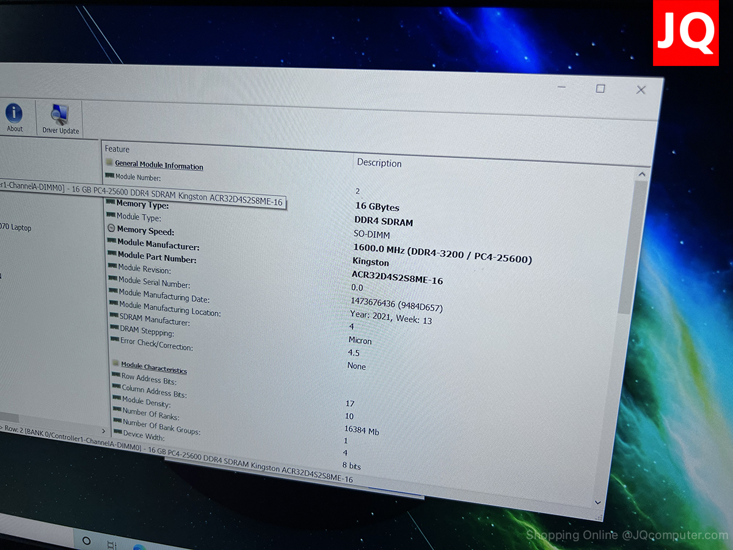Select serial '1473676436 (9484D657)'
The width and height of the screenshot is (733, 550).
pyautogui.click(x=396, y=304)
